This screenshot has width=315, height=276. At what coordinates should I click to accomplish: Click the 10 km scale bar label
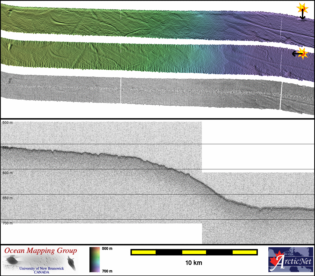194,263
